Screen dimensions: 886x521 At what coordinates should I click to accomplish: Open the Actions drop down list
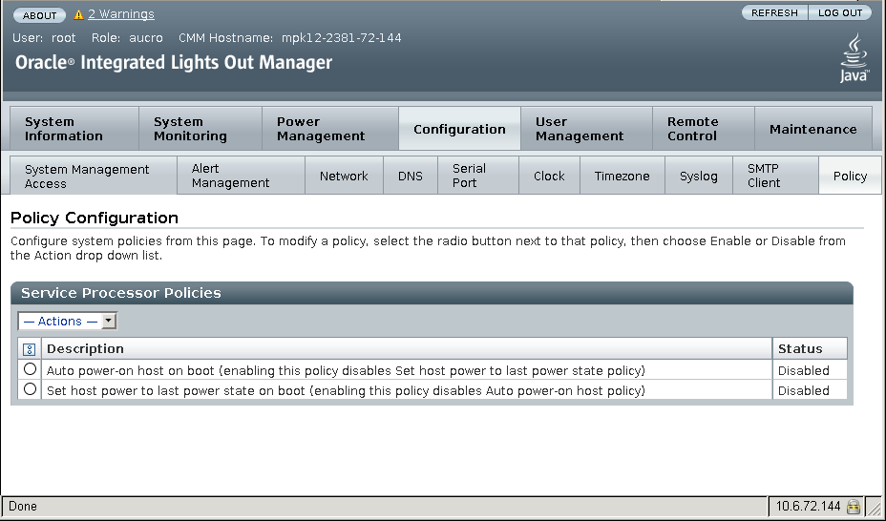pos(67,322)
